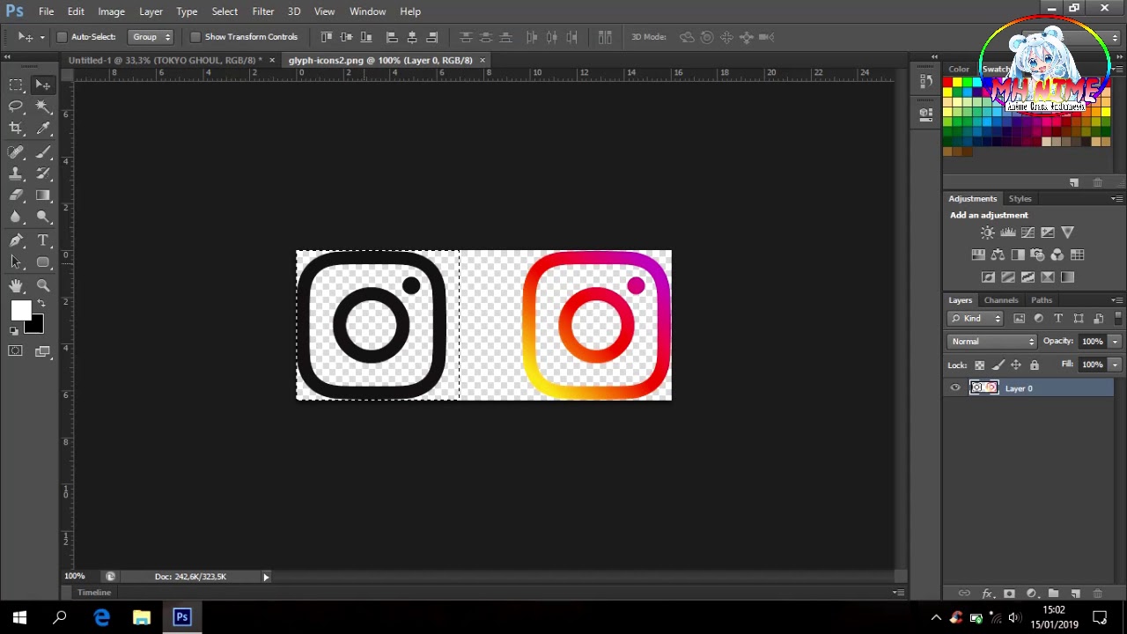Open the layer filter Kind dropdown
This screenshot has height=634, width=1127.
(x=976, y=319)
